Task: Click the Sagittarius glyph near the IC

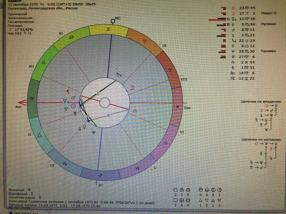Action: coord(99,176)
